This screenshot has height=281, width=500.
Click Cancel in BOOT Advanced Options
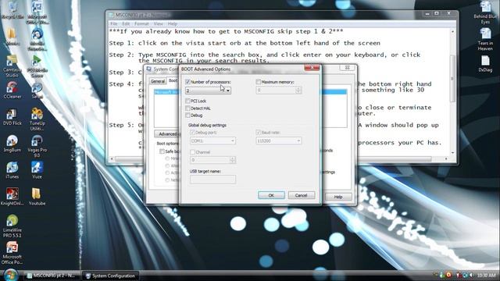(301, 195)
